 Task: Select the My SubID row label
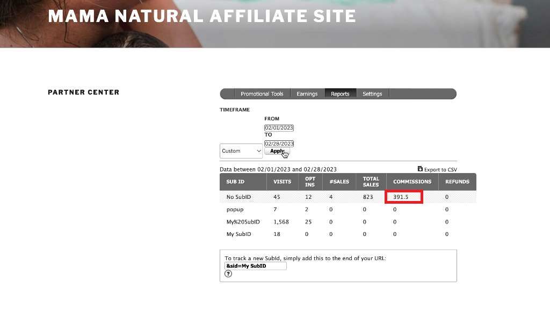tap(238, 234)
